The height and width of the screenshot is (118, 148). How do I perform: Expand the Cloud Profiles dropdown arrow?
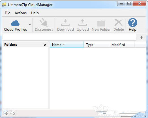(30, 25)
